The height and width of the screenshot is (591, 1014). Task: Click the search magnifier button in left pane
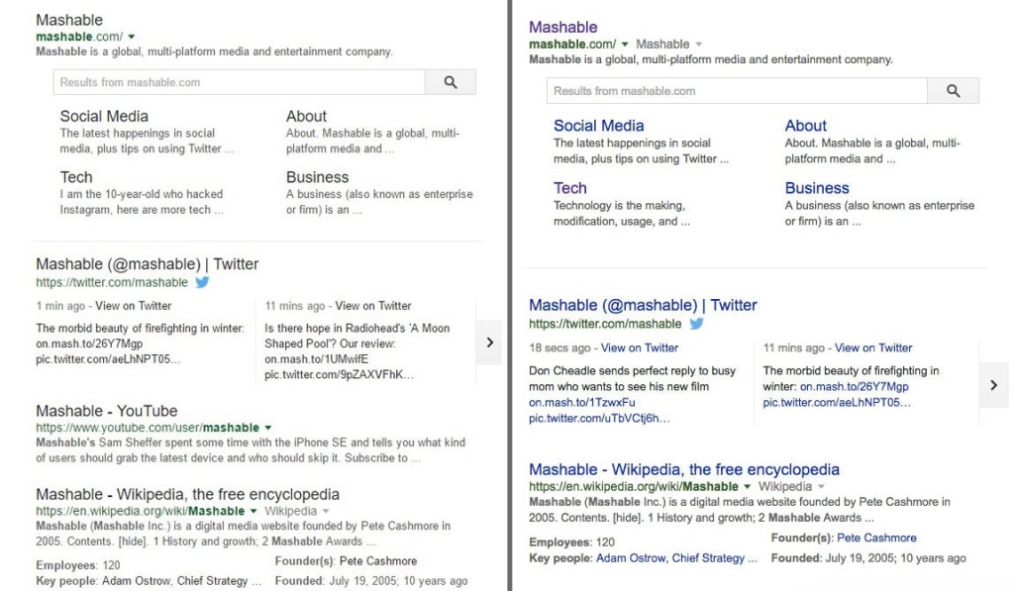click(x=451, y=82)
